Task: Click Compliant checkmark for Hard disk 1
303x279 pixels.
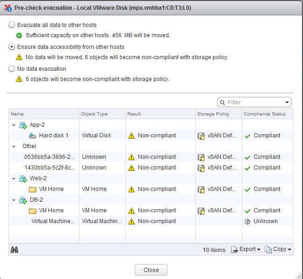Action: 248,136
